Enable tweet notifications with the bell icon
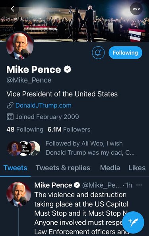 (x=98, y=53)
